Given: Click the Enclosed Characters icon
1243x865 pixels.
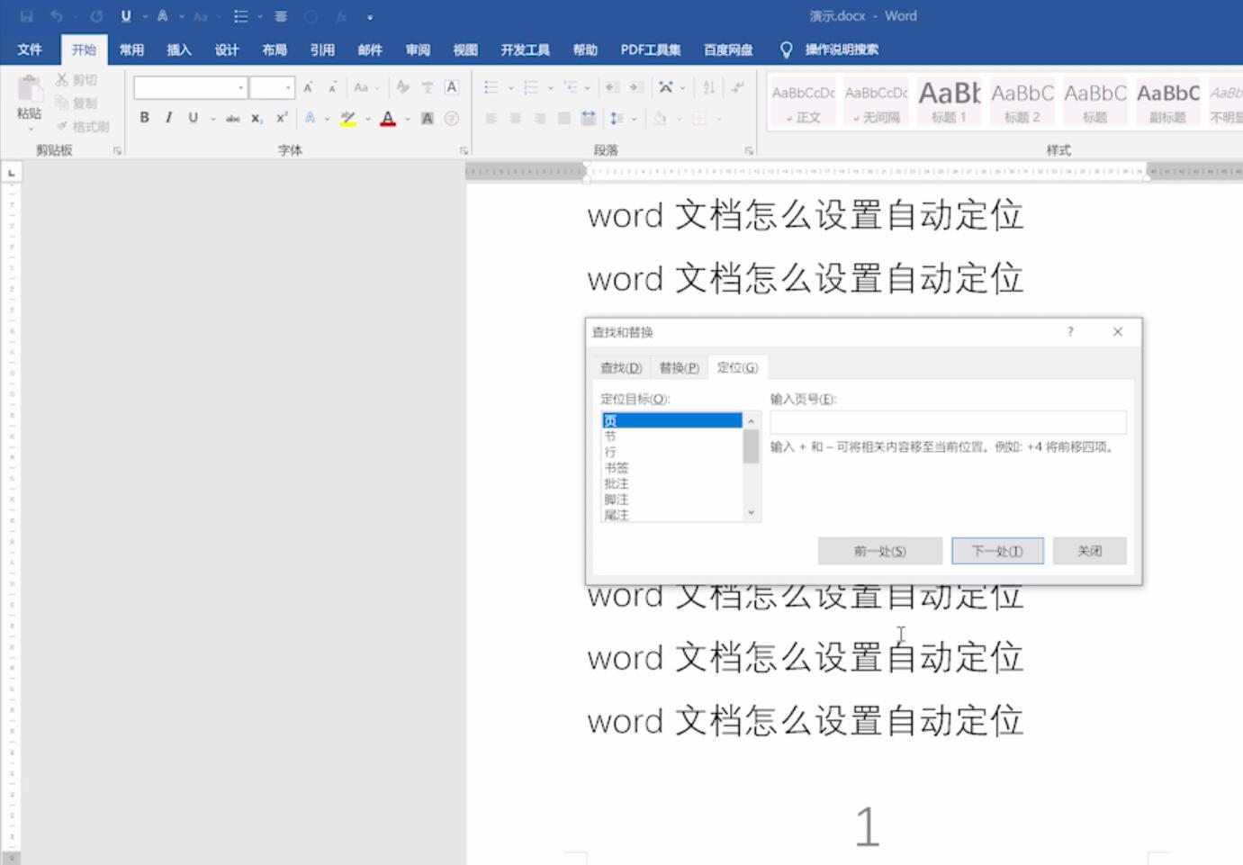Looking at the screenshot, I should coord(452,118).
